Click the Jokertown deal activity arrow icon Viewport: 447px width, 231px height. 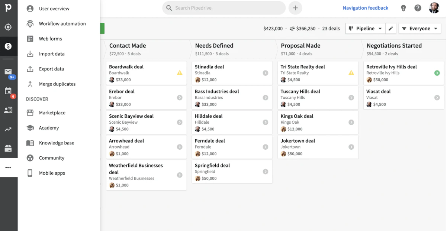[351, 147]
